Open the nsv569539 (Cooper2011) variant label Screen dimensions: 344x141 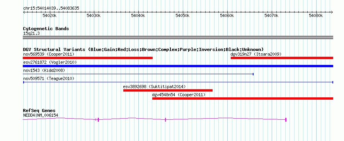(x=49, y=54)
